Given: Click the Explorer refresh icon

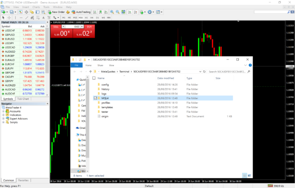Looking at the screenshot, I should [205, 71].
